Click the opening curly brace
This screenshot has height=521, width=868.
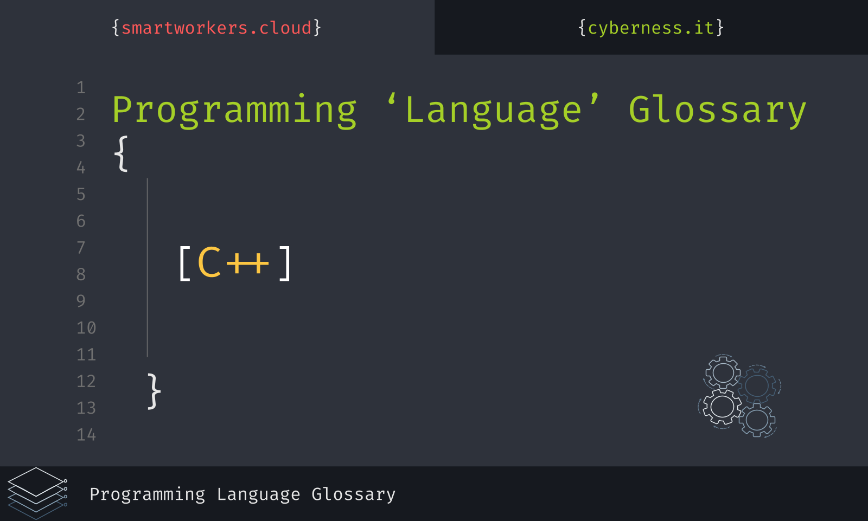[121, 154]
